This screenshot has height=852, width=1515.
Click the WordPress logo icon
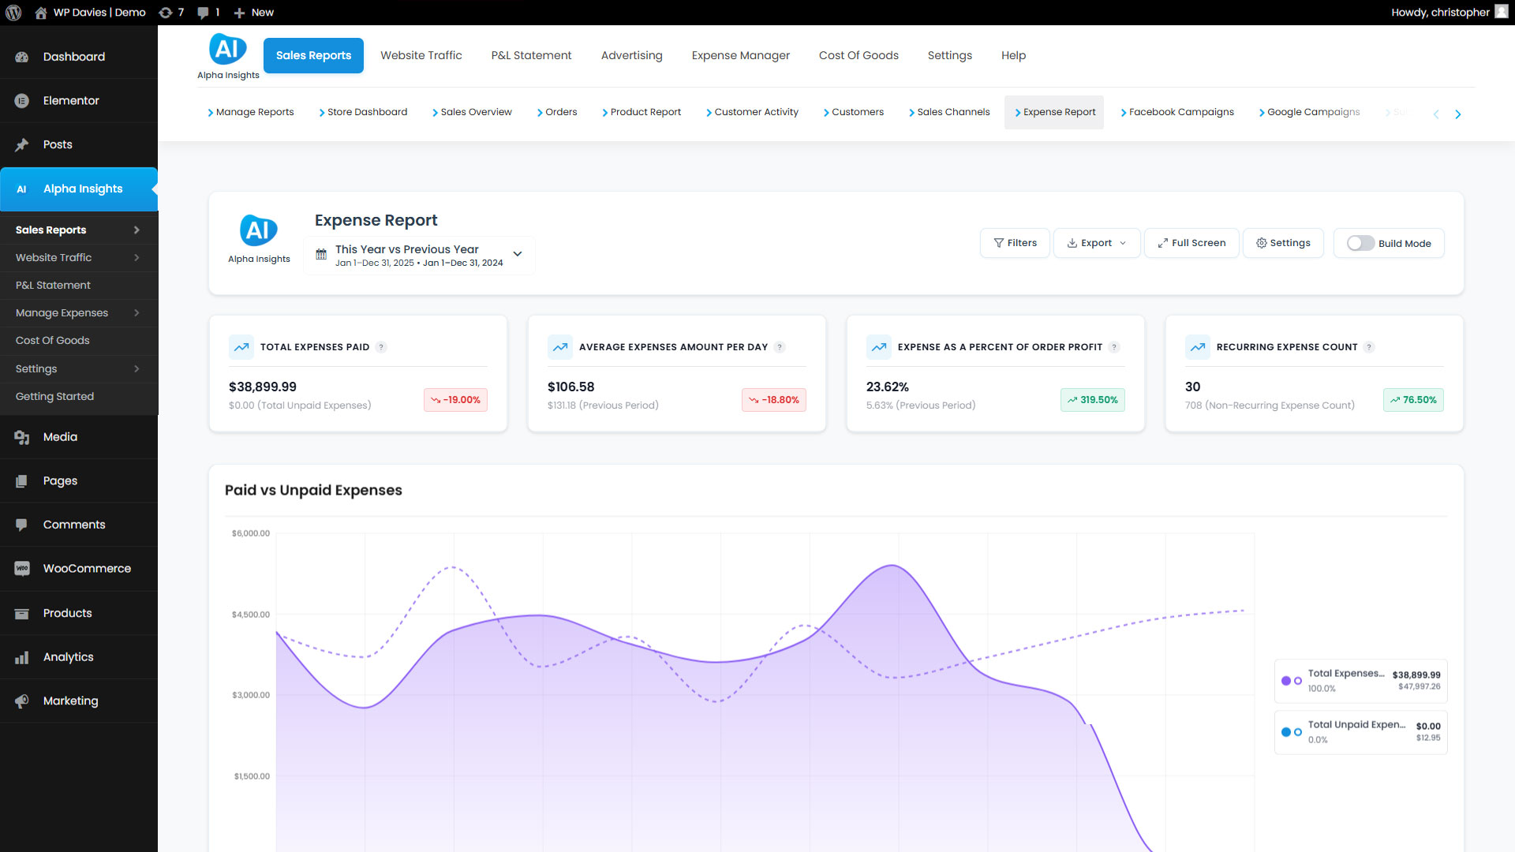(x=13, y=13)
